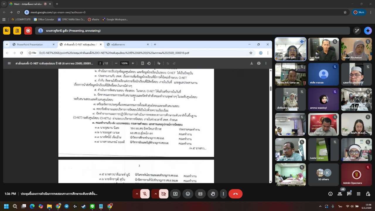Image resolution: width=375 pixels, height=211 pixels.
Task: Toggle closed captions on
Action: click(200, 194)
